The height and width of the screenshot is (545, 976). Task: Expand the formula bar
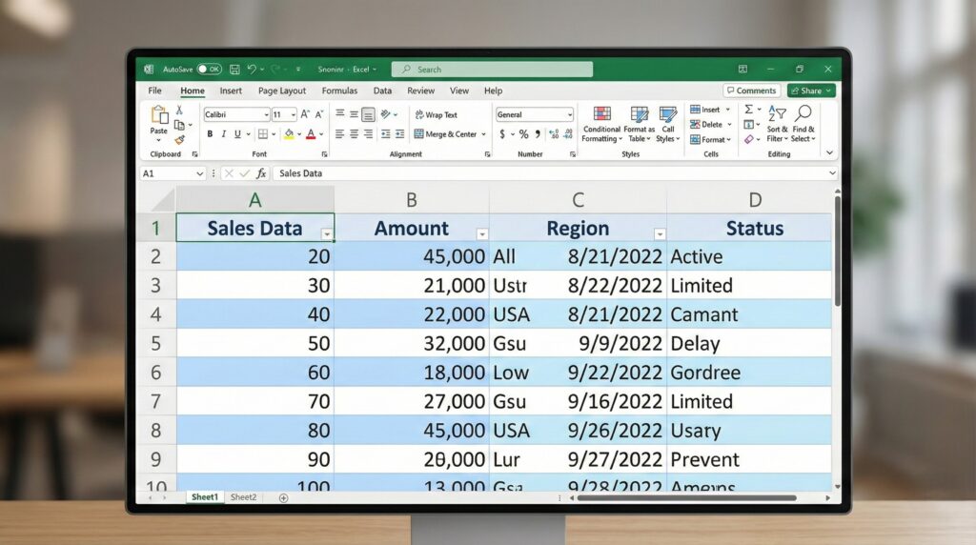(x=832, y=173)
